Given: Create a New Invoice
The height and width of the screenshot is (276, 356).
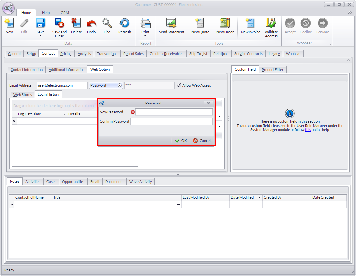Looking at the screenshot, I should point(250,23).
